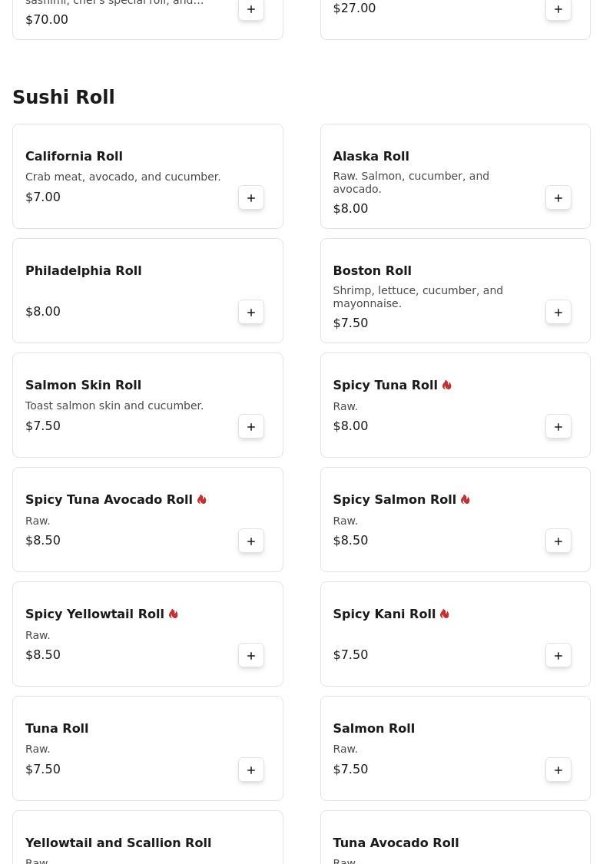Click the Spicy Kani Roll spicy flame icon
The image size is (603, 864).
(445, 614)
